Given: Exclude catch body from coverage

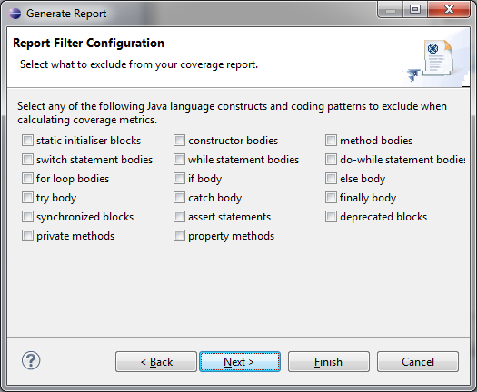Looking at the screenshot, I should tap(179, 198).
